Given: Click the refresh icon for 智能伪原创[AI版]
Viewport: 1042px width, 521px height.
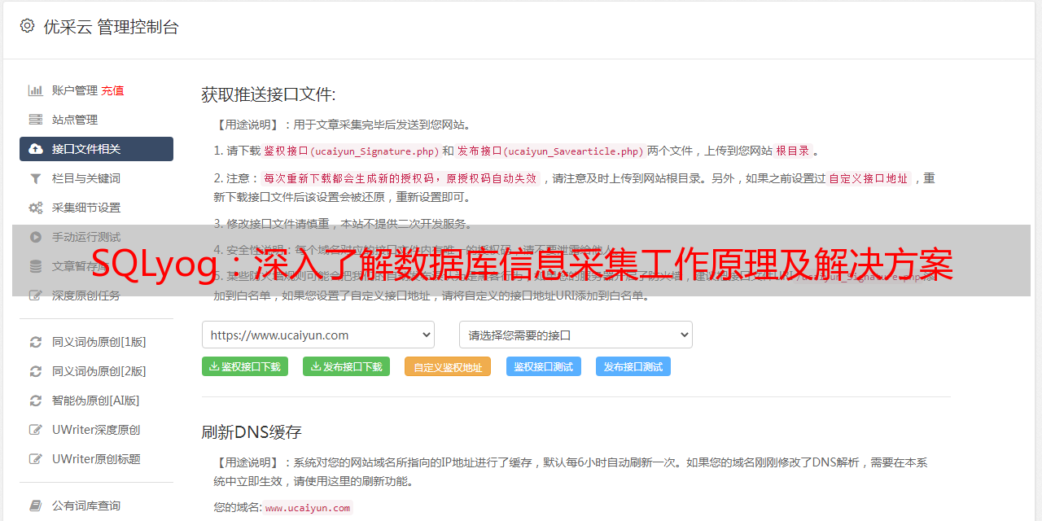Looking at the screenshot, I should [36, 401].
